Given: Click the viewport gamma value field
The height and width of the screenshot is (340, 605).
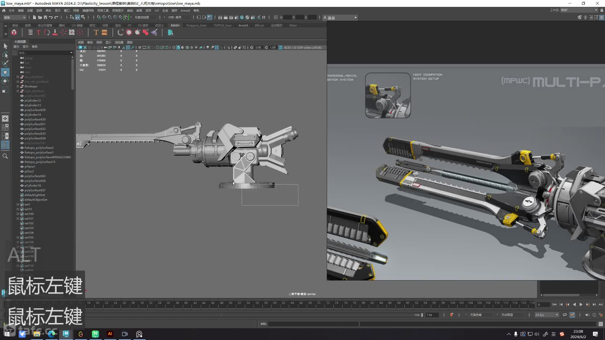Looking at the screenshot, I should click(273, 48).
